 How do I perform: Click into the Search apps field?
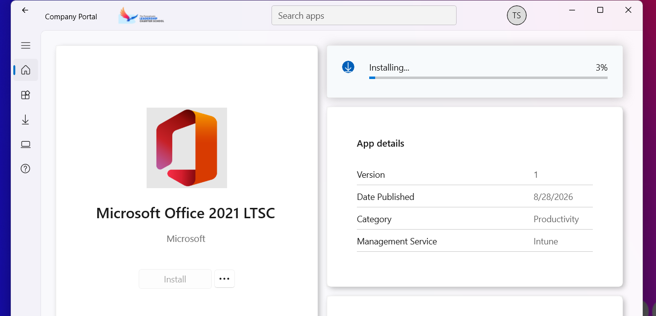[x=364, y=15]
